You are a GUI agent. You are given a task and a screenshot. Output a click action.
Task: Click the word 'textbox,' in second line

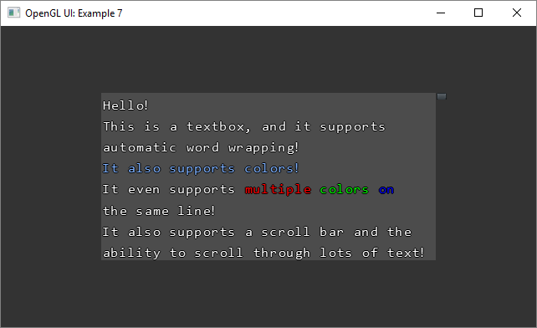pyautogui.click(x=219, y=127)
